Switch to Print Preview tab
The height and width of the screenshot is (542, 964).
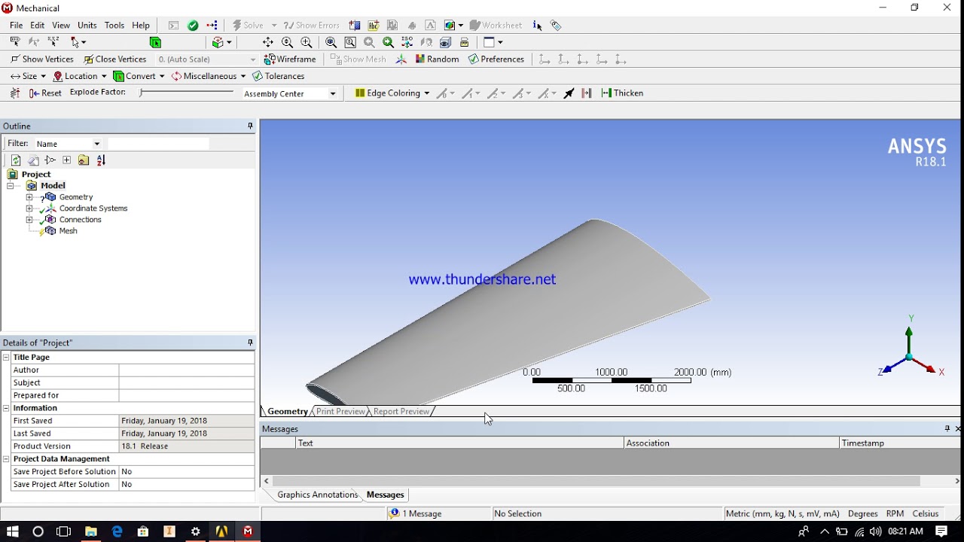coord(340,411)
